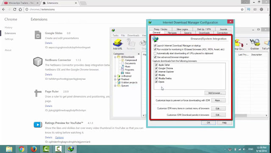Click the IDM icon in configuration dialog title bar
The width and height of the screenshot is (271, 153).
(x=150, y=22)
